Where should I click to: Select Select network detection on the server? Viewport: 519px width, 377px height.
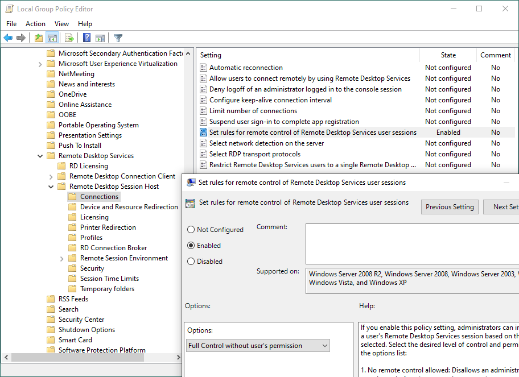(266, 143)
